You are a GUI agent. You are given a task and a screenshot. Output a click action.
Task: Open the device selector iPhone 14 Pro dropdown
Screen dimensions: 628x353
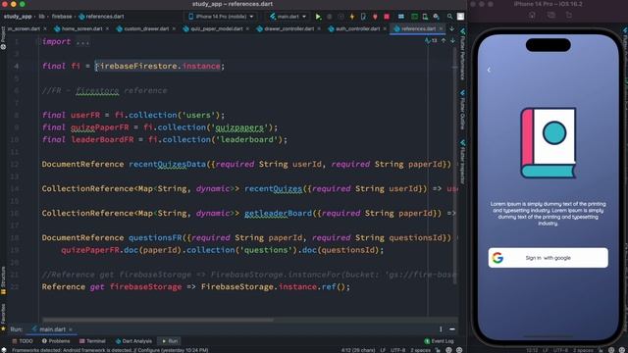(221, 17)
